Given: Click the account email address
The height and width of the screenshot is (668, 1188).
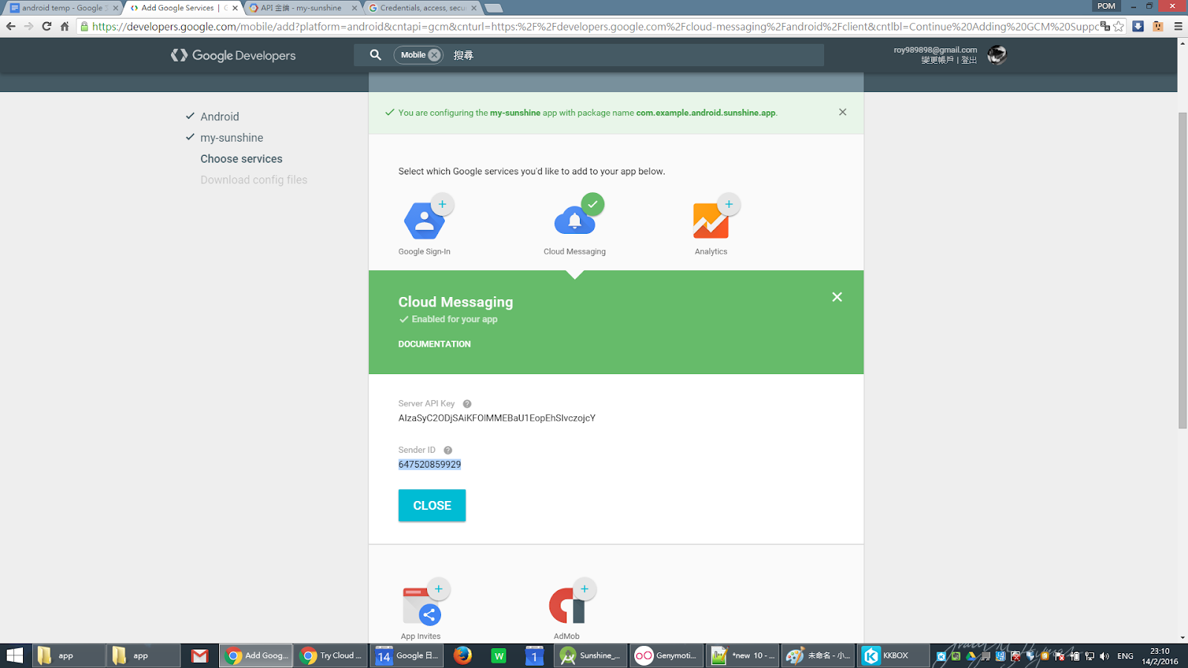Looking at the screenshot, I should tap(935, 50).
